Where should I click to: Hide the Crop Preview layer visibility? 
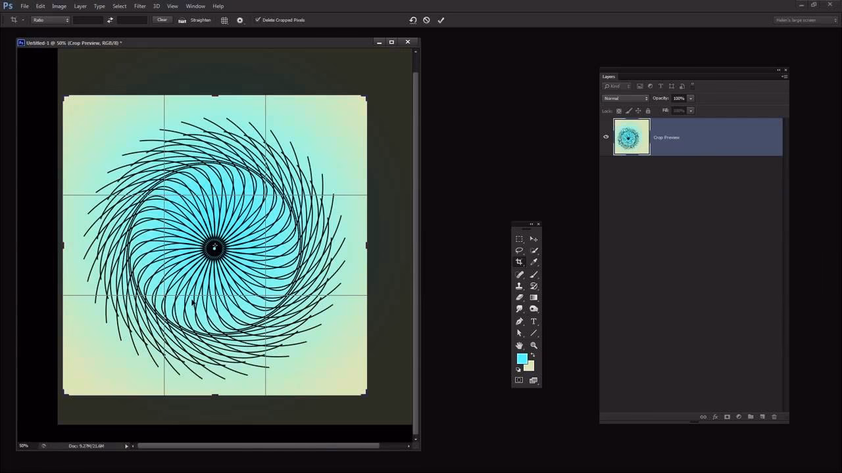tap(606, 137)
